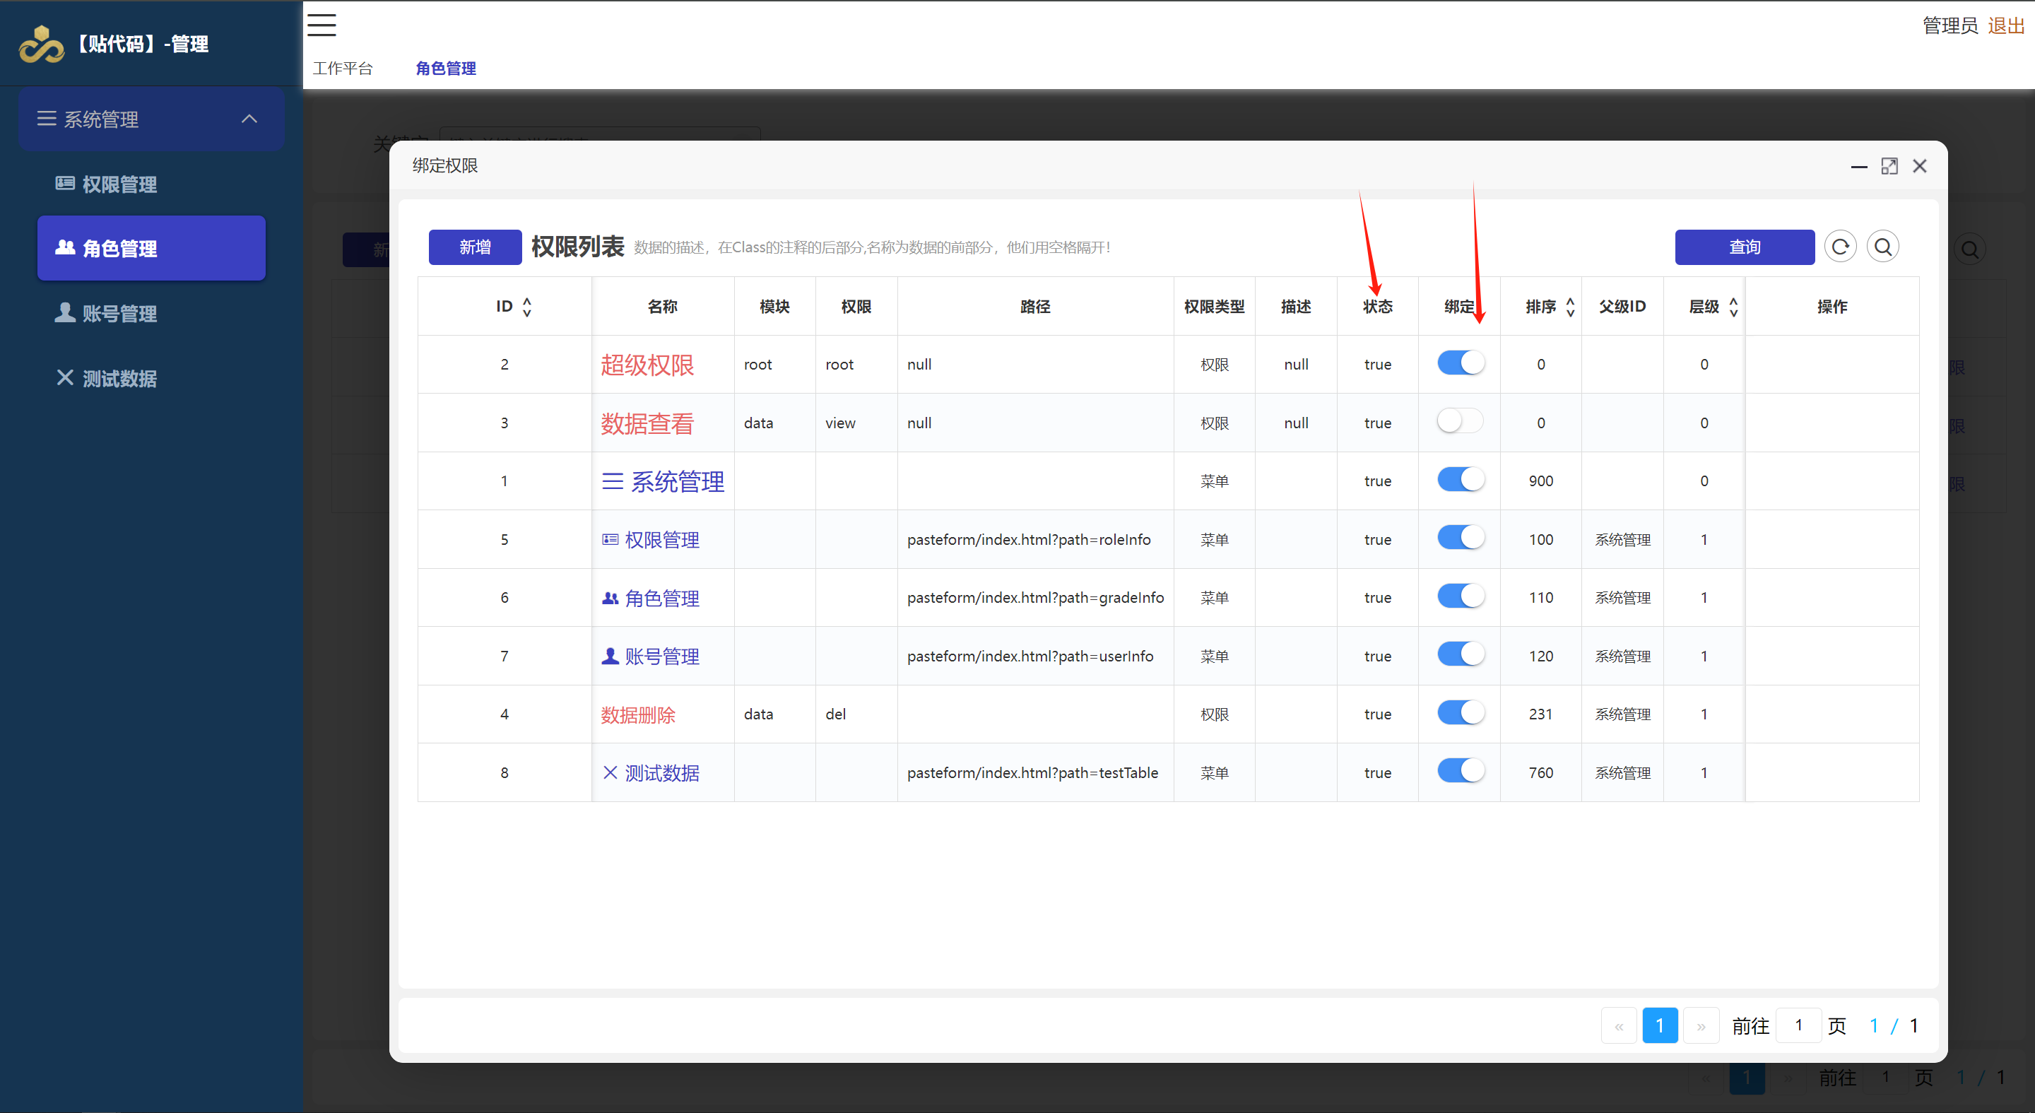The height and width of the screenshot is (1113, 2035).
Task: Turn off binding toggle for 测试数据 row
Action: click(x=1460, y=772)
